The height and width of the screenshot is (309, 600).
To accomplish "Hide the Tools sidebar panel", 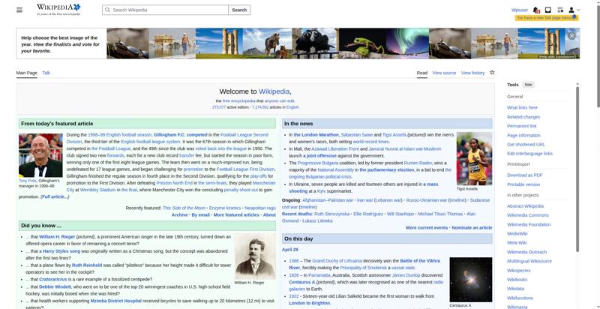I will tap(529, 85).
